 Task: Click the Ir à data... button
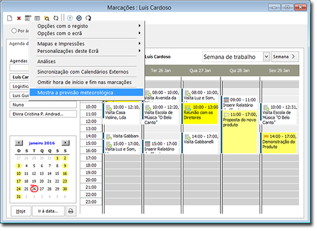tap(48, 211)
